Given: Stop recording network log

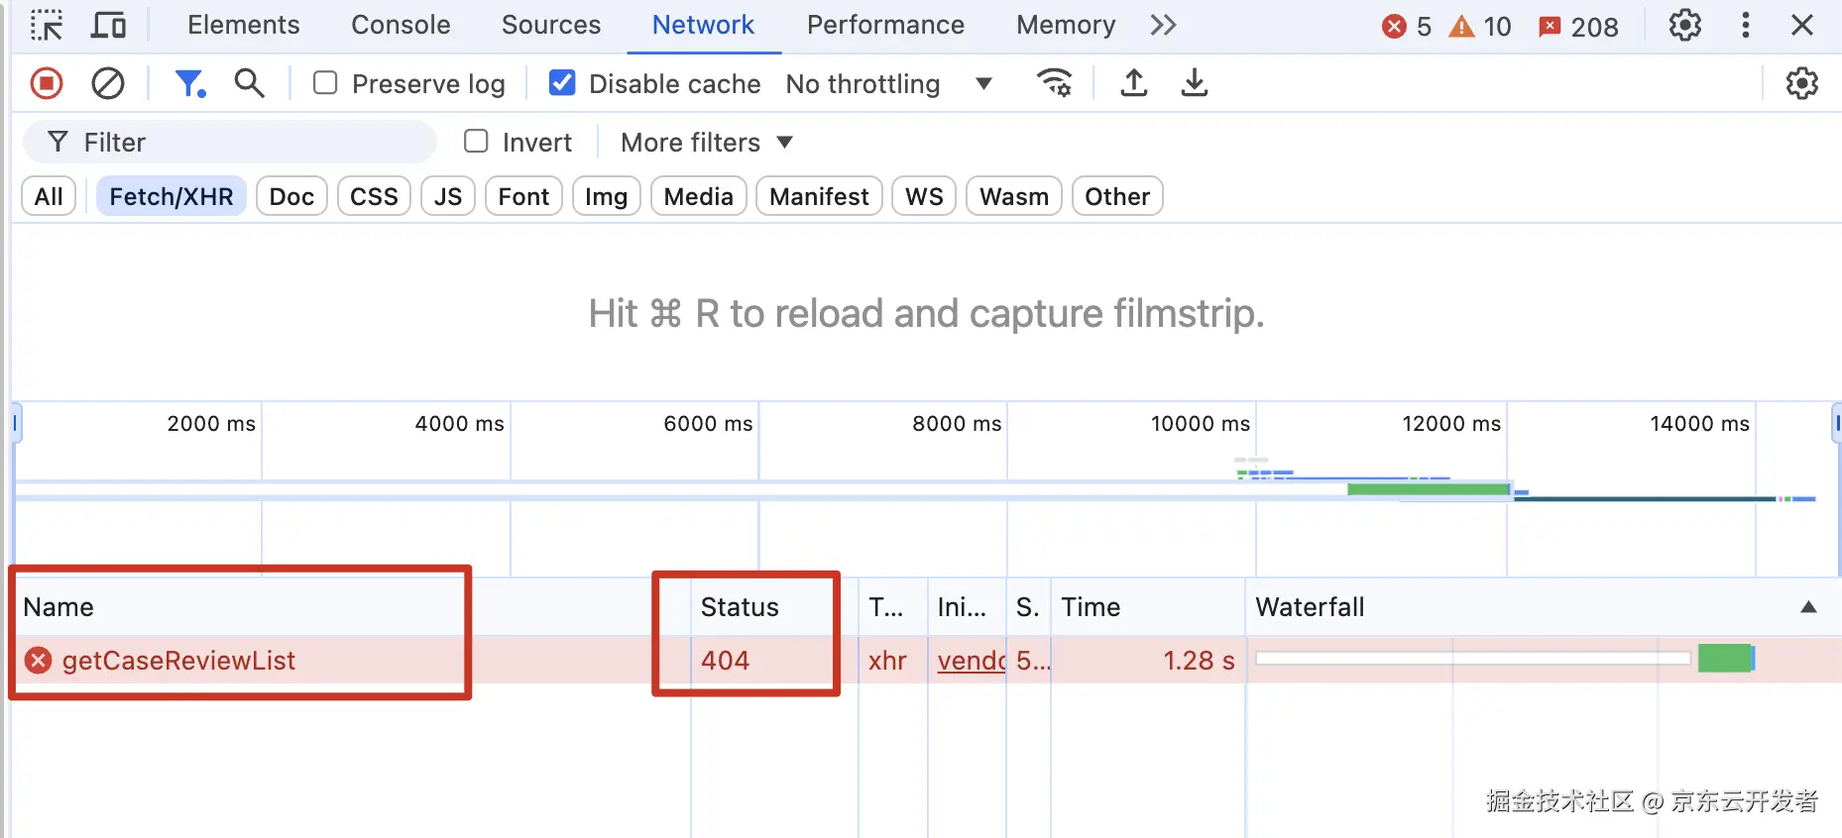Looking at the screenshot, I should coord(46,83).
